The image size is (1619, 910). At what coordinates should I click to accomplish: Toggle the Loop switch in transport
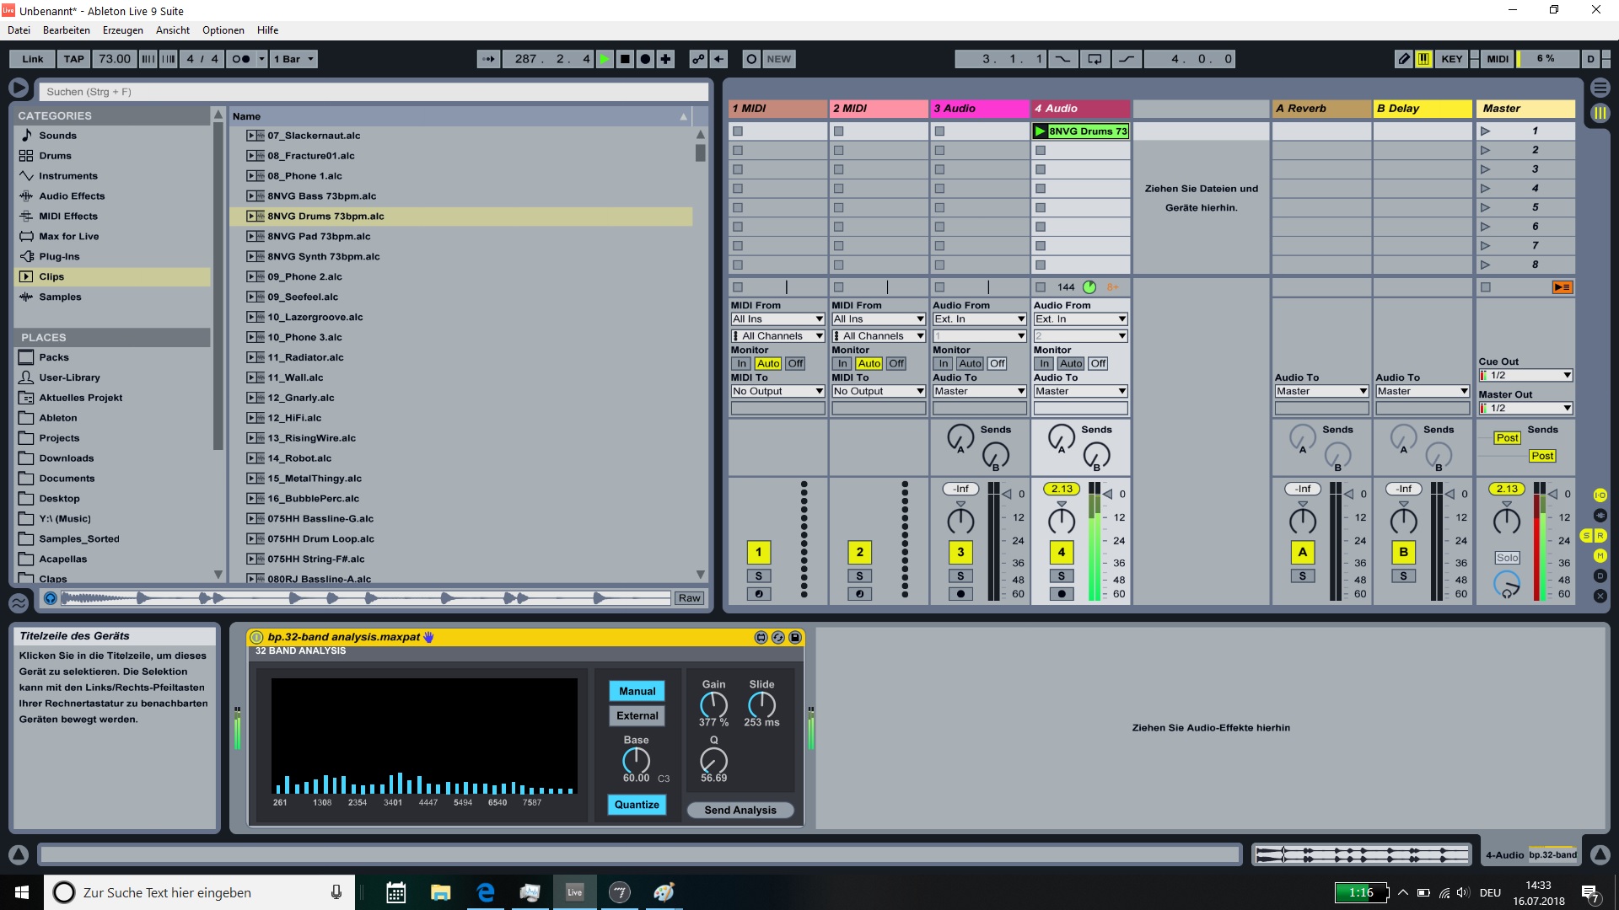point(1095,59)
